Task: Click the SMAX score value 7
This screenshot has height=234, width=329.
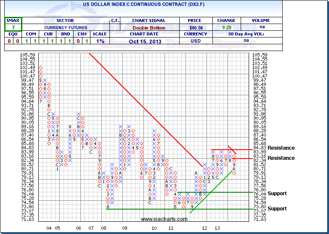Action: coord(13,27)
